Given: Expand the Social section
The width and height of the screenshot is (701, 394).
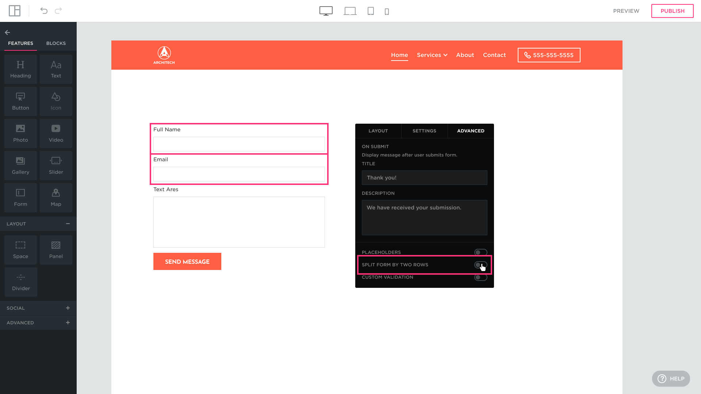Looking at the screenshot, I should pos(68,308).
